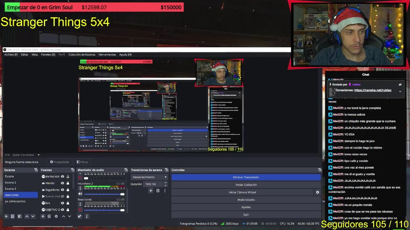This screenshot has width=410, height=230.
Task: Hide the OBJETIVO D source
Action: (62, 210)
